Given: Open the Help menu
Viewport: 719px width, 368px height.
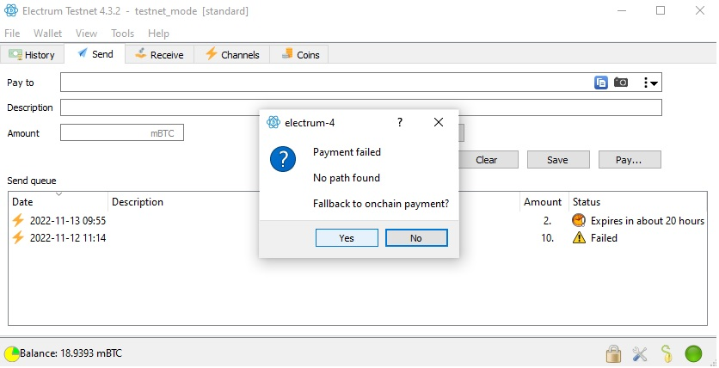Looking at the screenshot, I should pyautogui.click(x=158, y=34).
